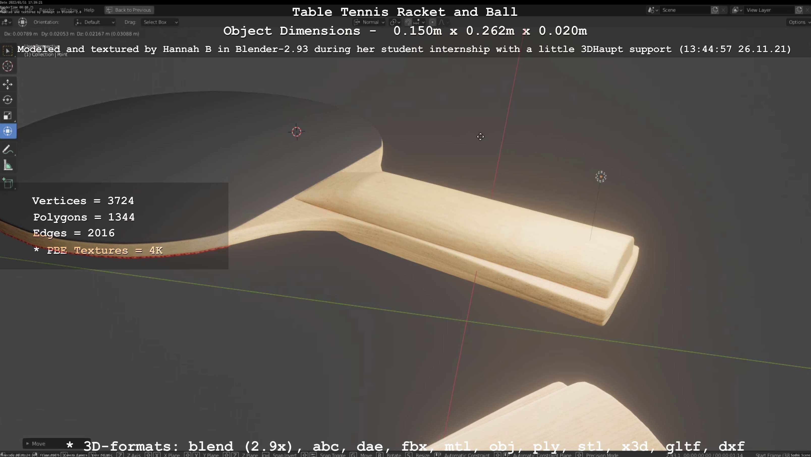Open the Normal transform orientation dropdown
Viewport: 811px width, 457px height.
[369, 22]
